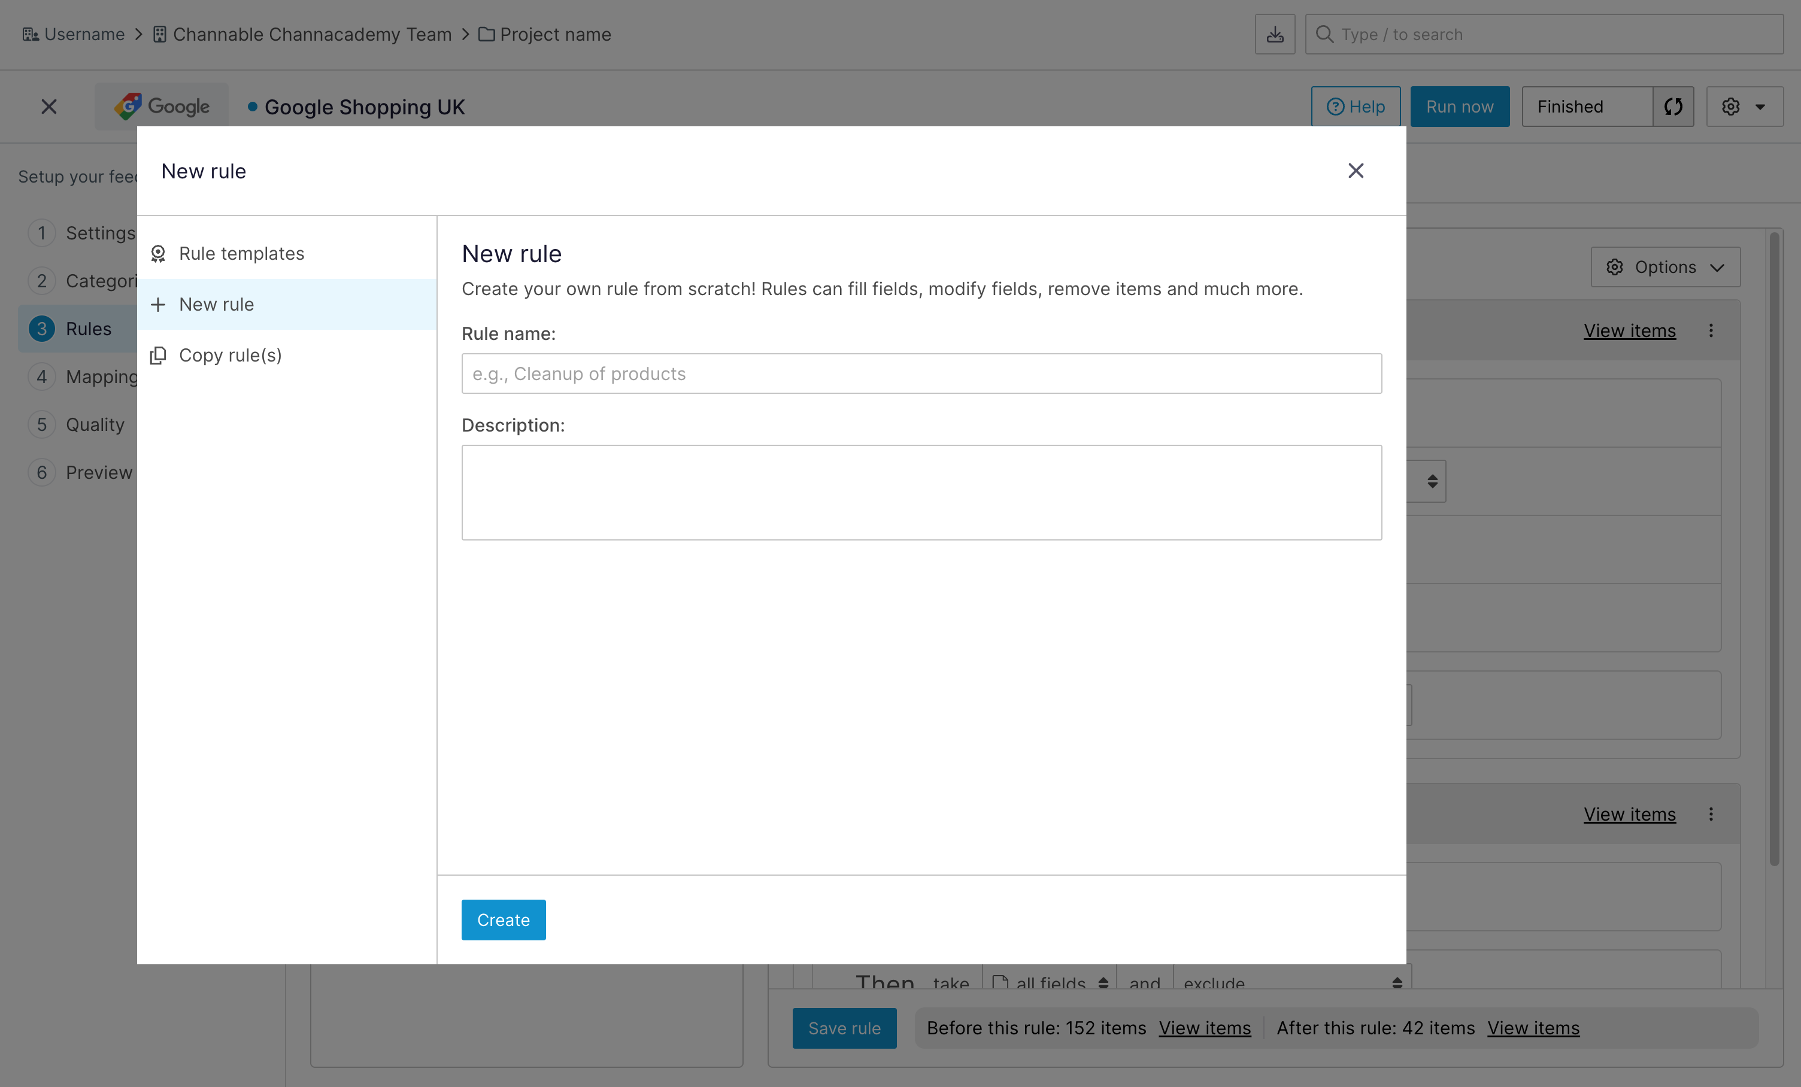The height and width of the screenshot is (1087, 1801).
Task: Click the magnifier icon in search bar
Action: 1324,34
